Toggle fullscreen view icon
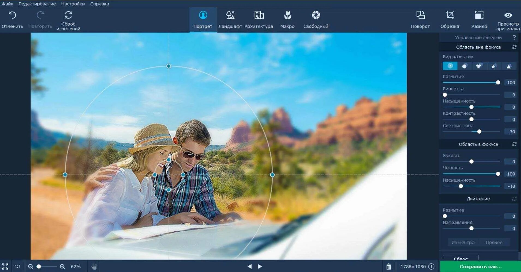Image resolution: width=521 pixels, height=272 pixels. (x=5, y=267)
